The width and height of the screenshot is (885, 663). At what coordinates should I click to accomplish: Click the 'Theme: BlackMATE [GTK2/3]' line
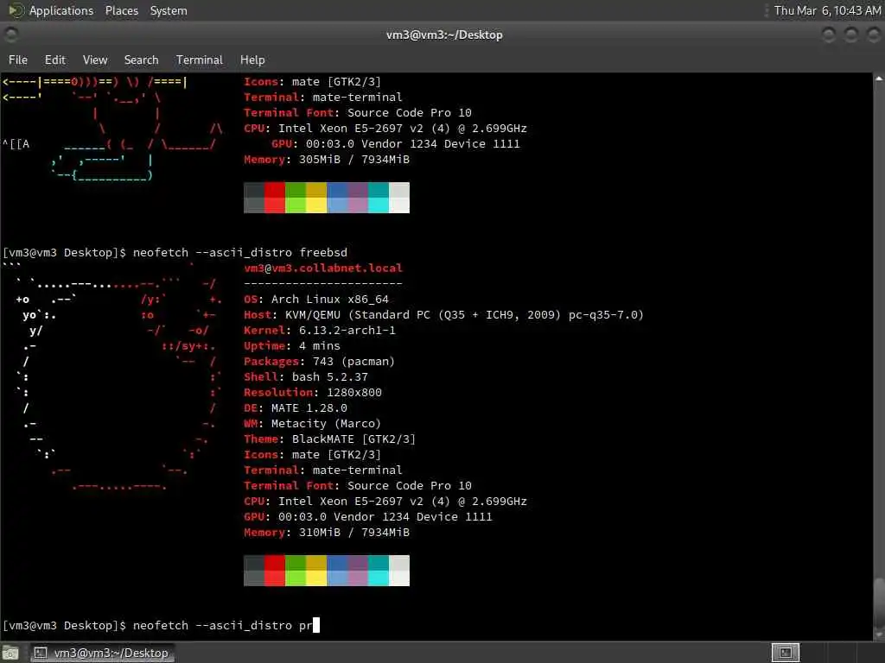pos(329,439)
